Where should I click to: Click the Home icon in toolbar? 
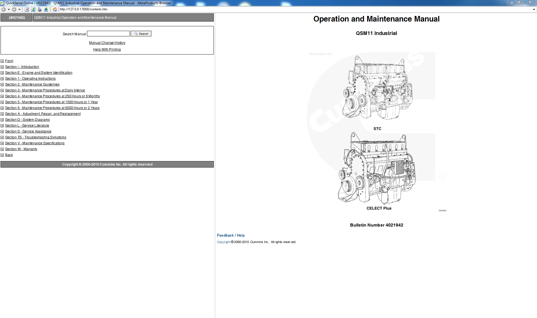(55, 9)
